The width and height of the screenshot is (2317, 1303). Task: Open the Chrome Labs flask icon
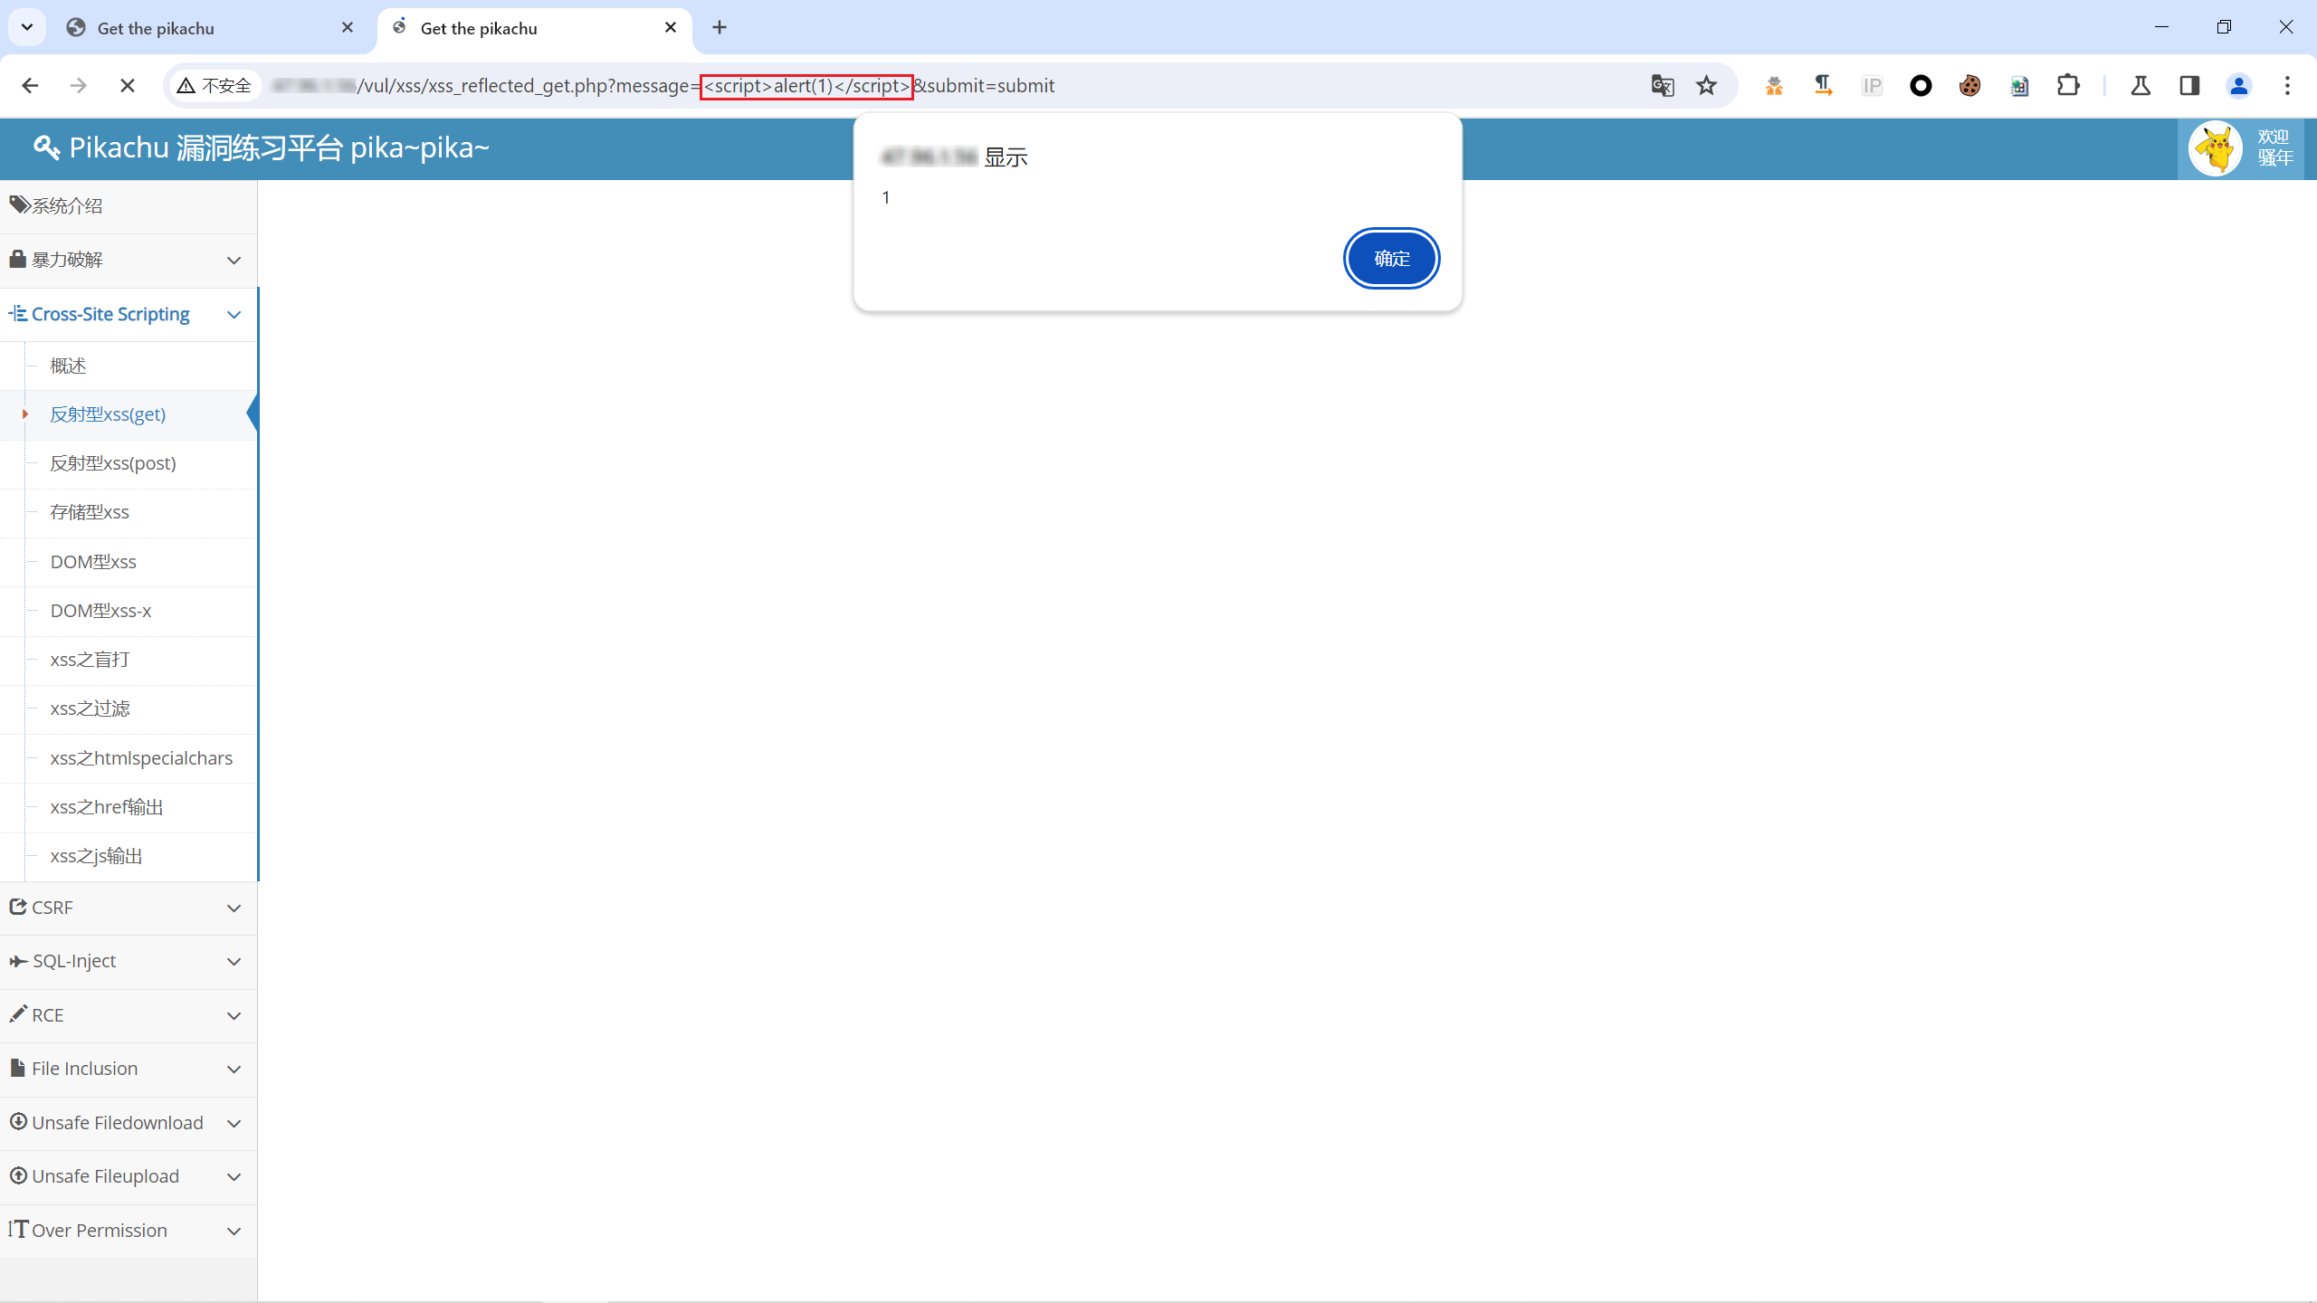tap(2141, 85)
